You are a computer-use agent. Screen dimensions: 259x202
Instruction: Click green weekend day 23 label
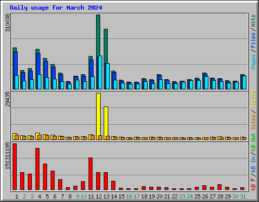point(182,196)
